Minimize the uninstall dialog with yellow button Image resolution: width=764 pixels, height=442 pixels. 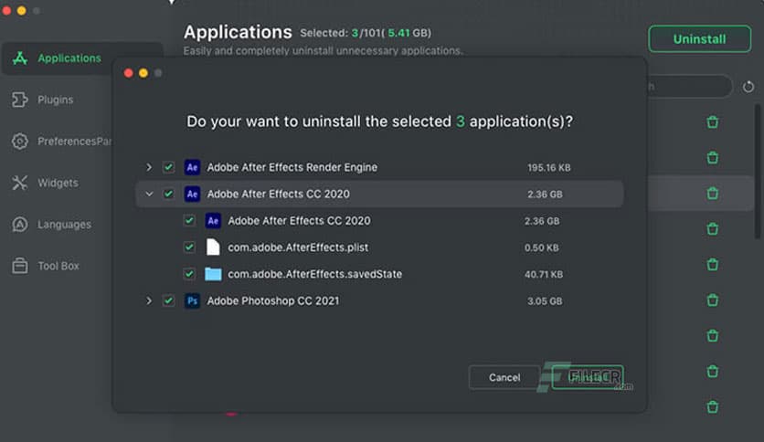coord(143,73)
